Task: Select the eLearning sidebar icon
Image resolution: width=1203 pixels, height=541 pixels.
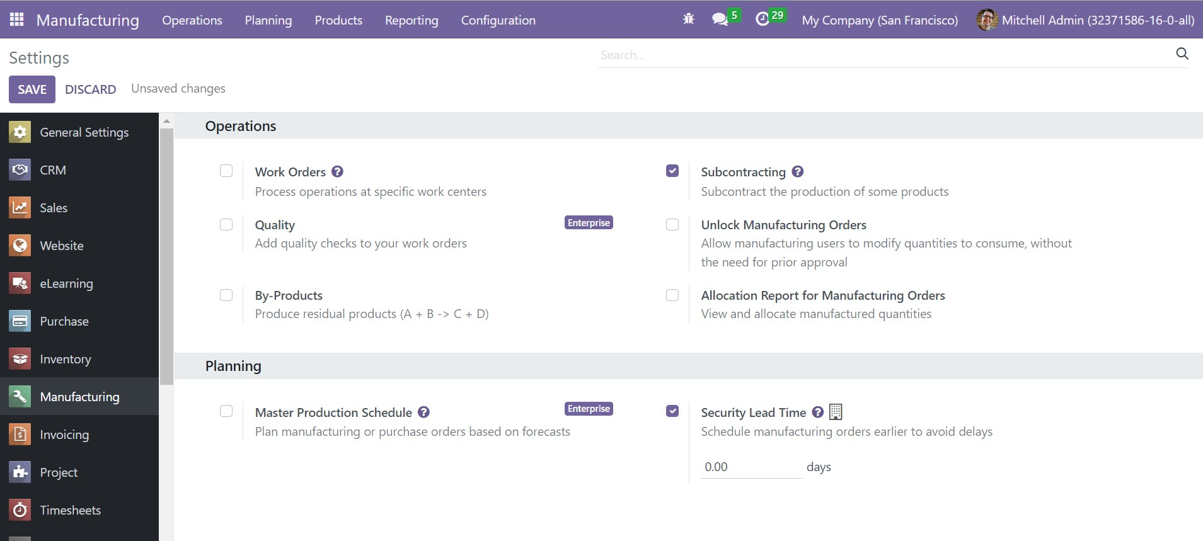Action: 20,283
